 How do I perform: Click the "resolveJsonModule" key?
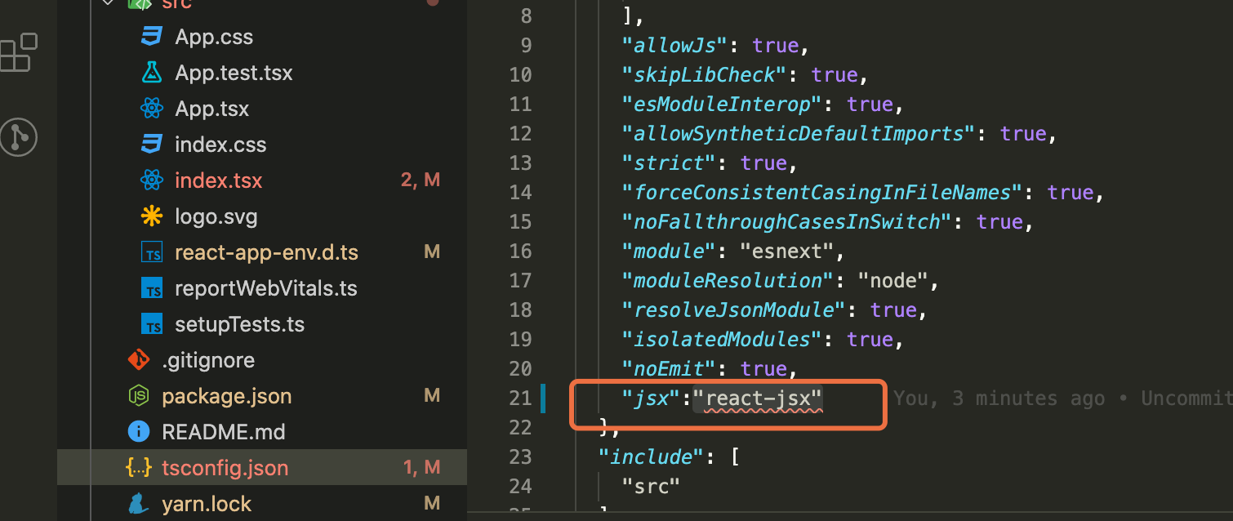(733, 309)
